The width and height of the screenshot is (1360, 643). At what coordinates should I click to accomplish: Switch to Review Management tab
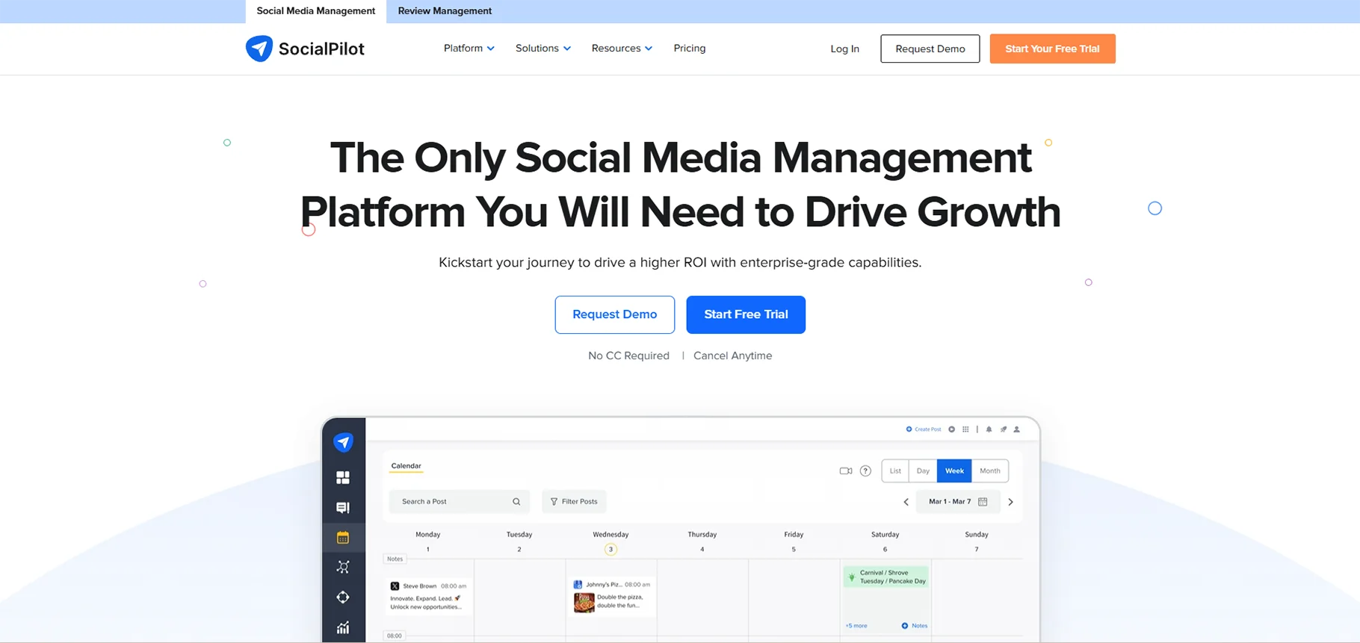coord(445,11)
